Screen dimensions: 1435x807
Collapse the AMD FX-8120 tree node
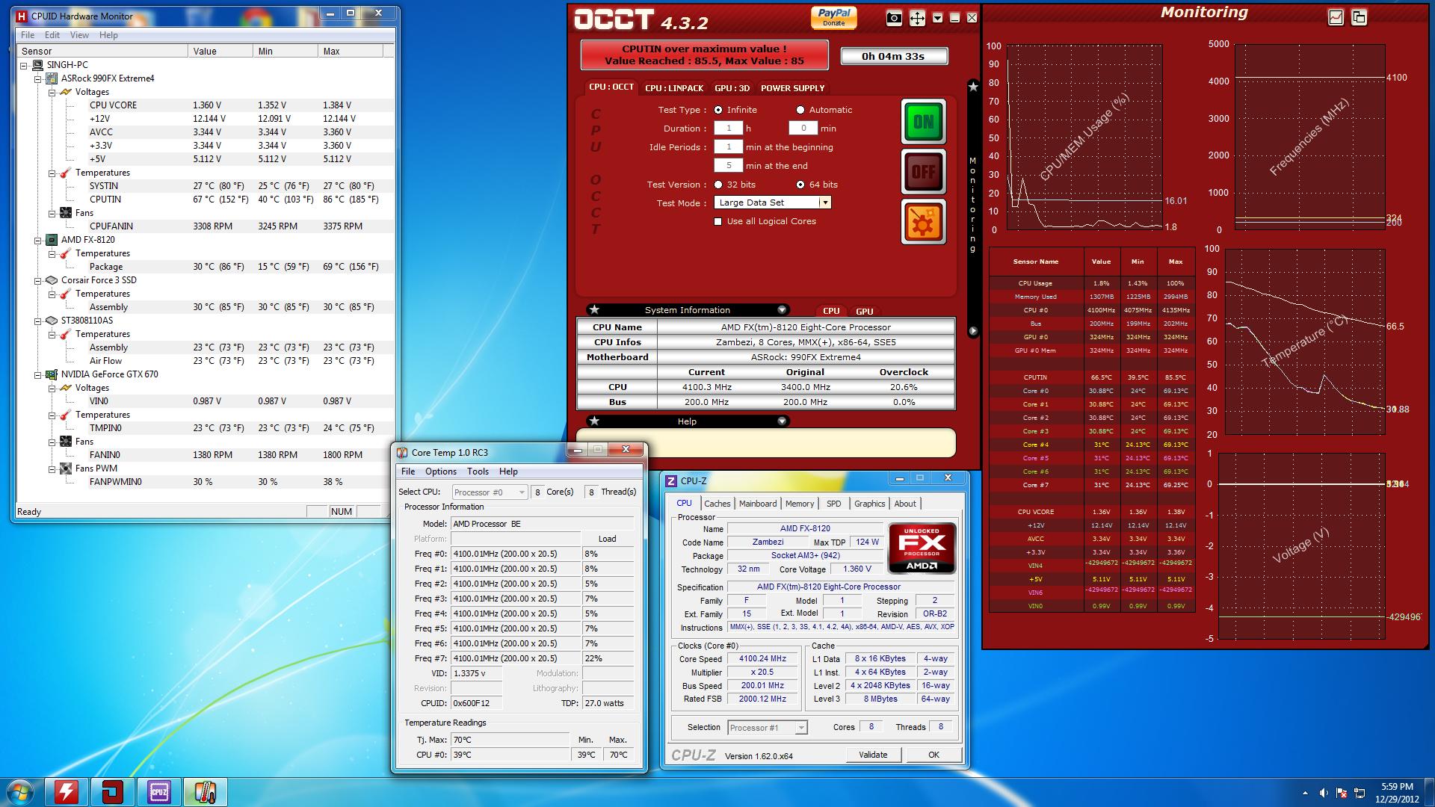pyautogui.click(x=38, y=240)
